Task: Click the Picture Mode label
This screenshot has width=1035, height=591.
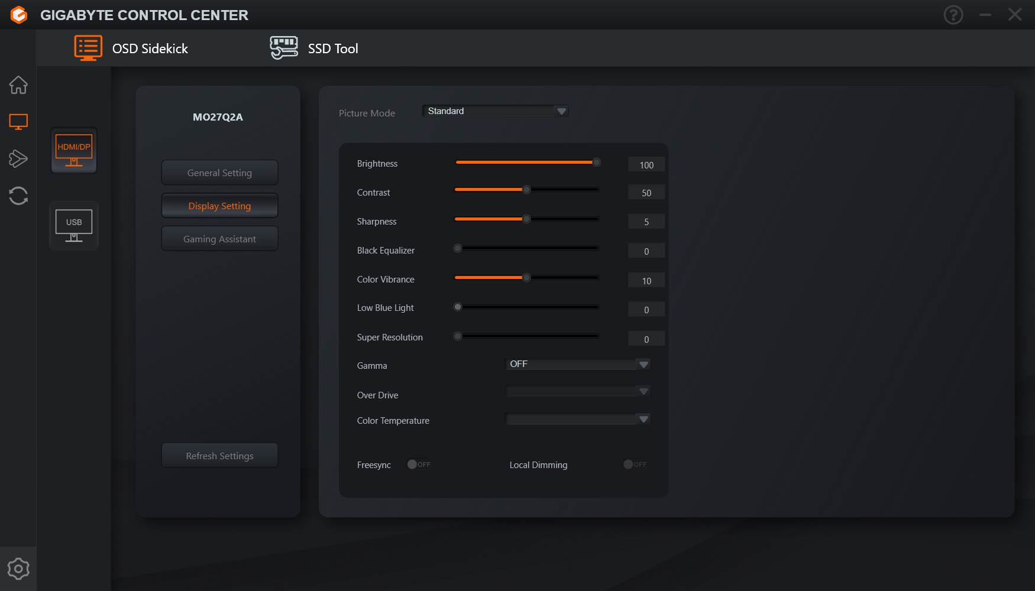Action: pyautogui.click(x=367, y=113)
